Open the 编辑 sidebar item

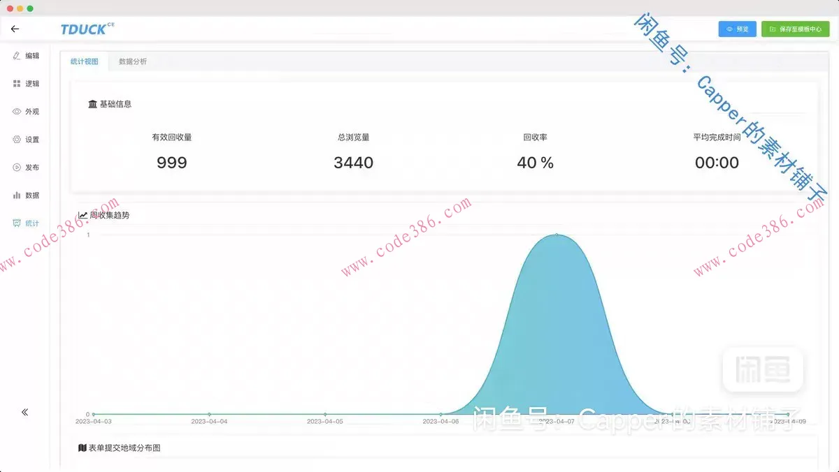pos(26,56)
